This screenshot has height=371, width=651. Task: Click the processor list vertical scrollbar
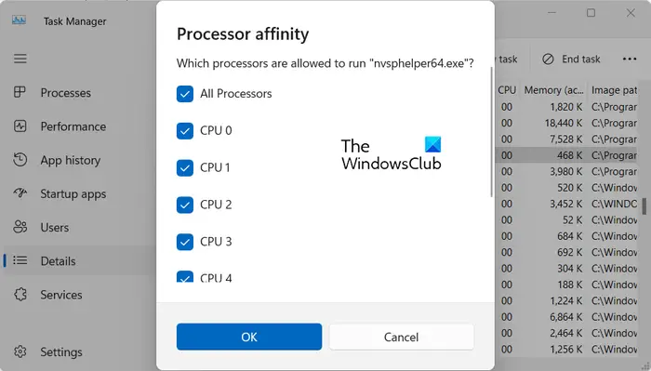click(x=492, y=131)
